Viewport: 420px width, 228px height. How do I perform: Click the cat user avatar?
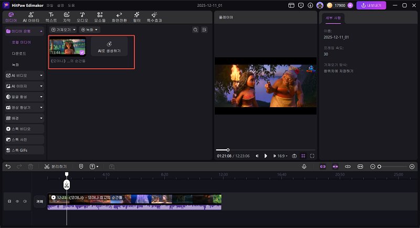[x=320, y=5]
